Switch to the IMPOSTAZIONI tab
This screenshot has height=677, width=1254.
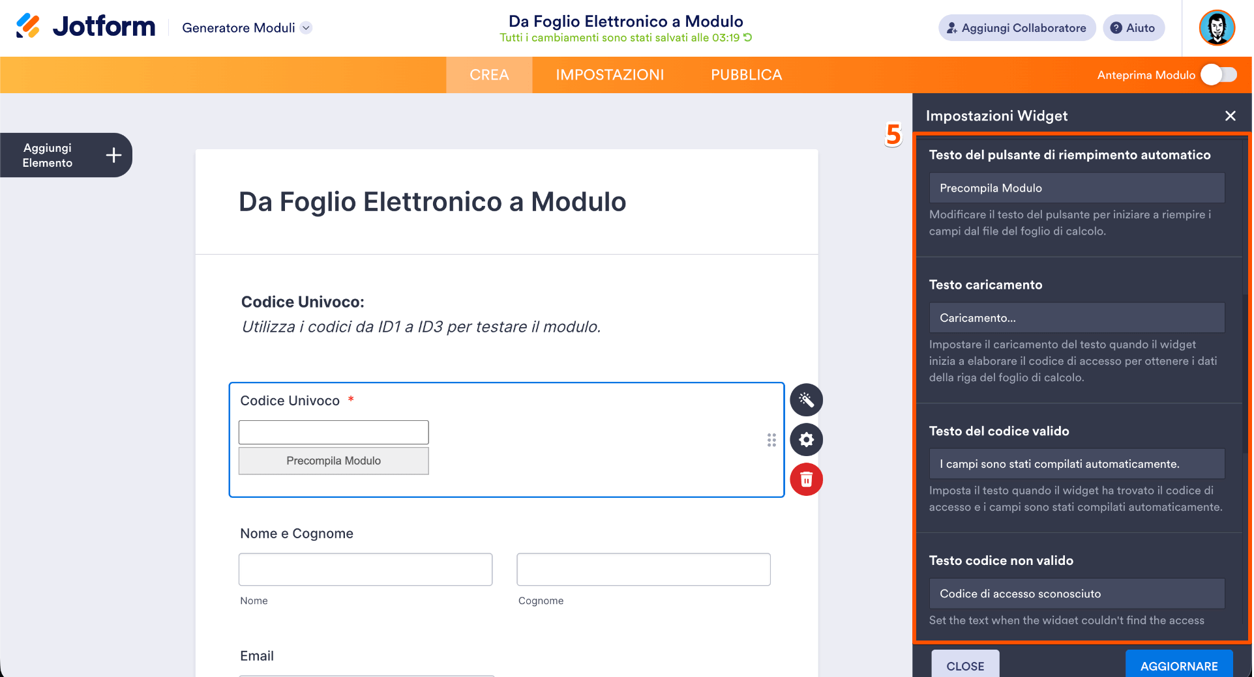tap(609, 74)
